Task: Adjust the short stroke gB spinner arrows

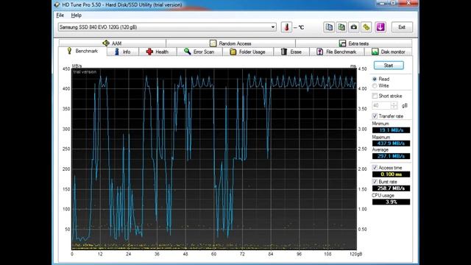Action: pos(394,105)
